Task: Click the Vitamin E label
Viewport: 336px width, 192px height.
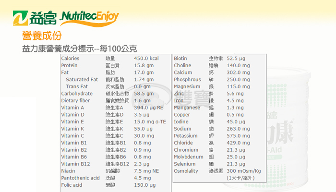Action: point(72,122)
